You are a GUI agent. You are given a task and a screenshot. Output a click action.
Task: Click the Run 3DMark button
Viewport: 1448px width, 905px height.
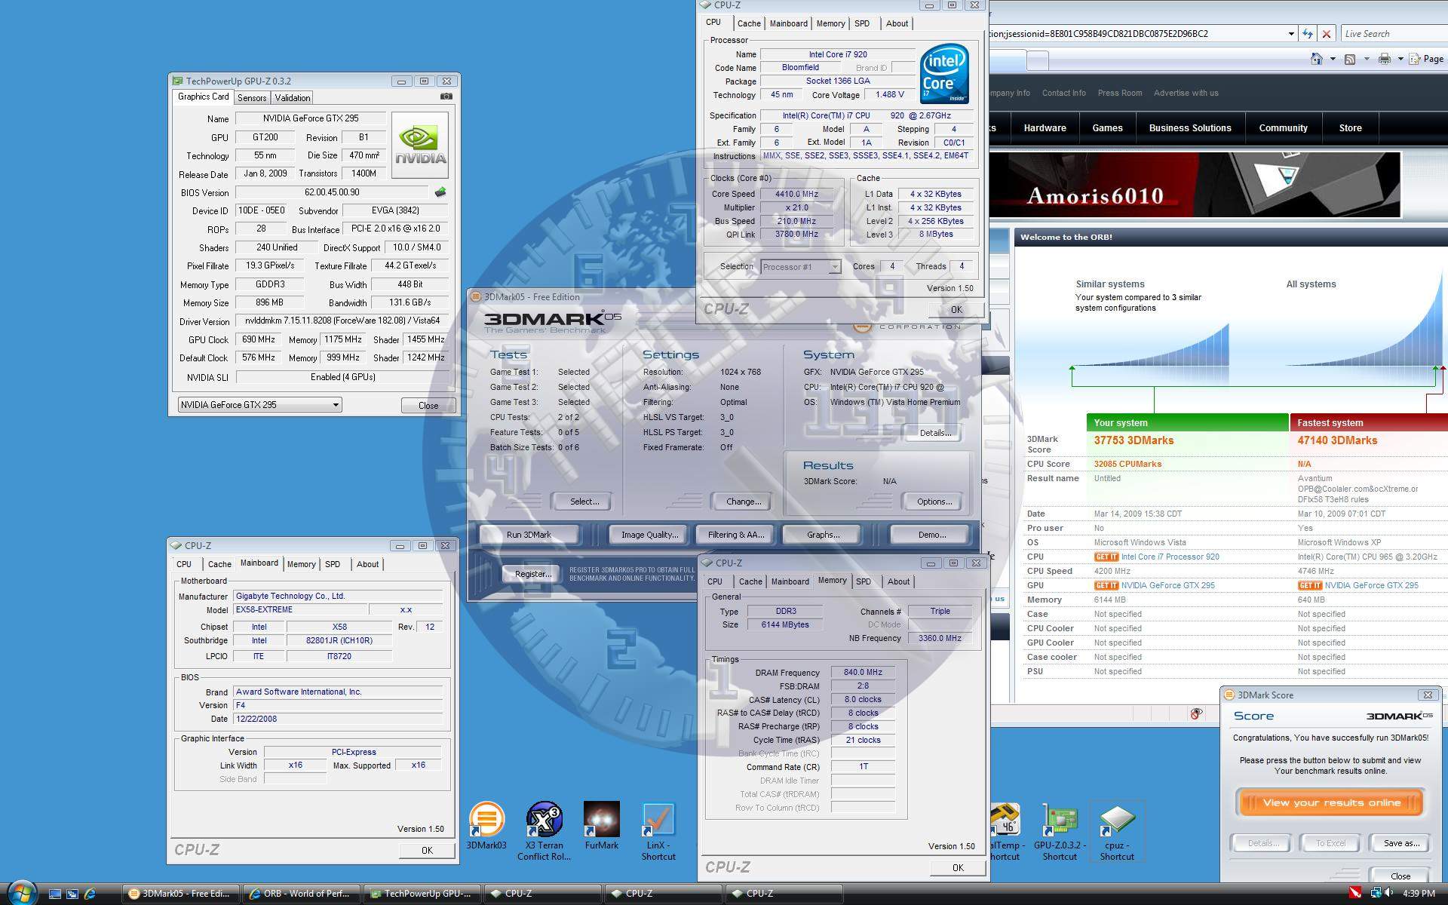[x=529, y=535]
